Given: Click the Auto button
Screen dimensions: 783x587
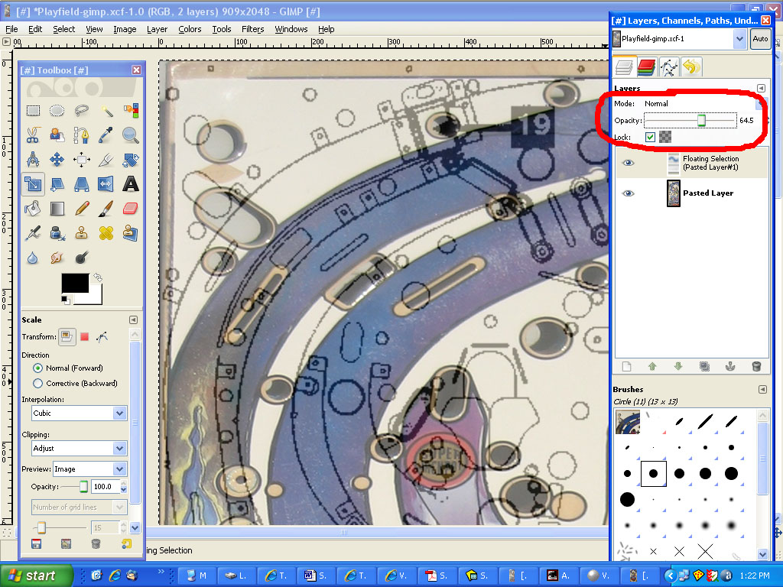Looking at the screenshot, I should pyautogui.click(x=760, y=38).
